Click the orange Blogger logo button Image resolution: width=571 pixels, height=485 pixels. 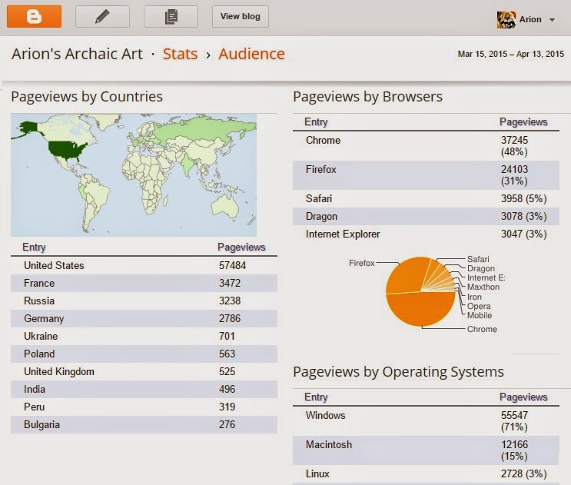[x=35, y=16]
